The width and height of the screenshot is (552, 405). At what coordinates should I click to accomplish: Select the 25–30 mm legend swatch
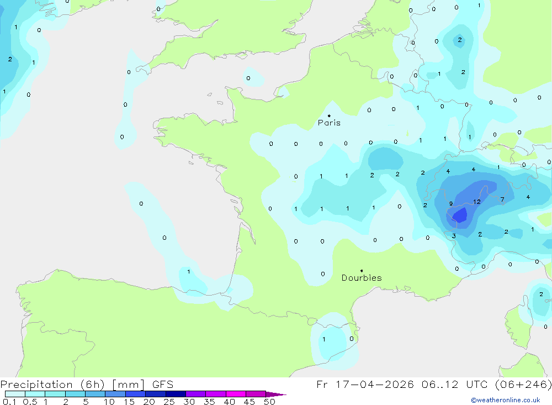tap(176, 394)
